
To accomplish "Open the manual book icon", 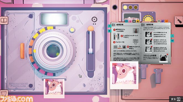I will pos(4,20).
